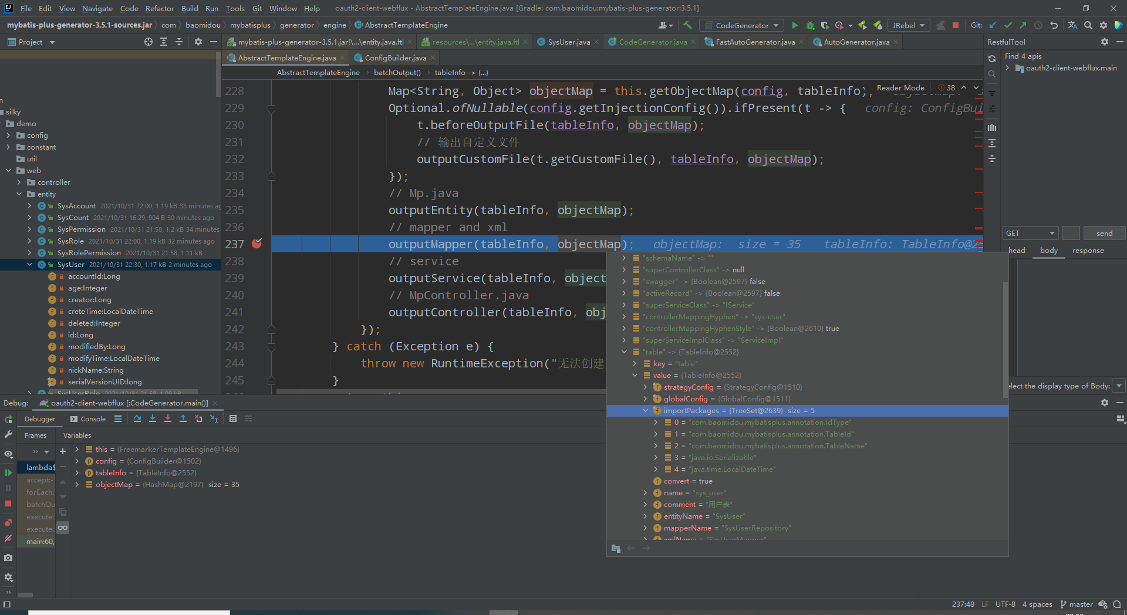The width and height of the screenshot is (1127, 615).
Task: Open the GET method dropdown in RestfulTool
Action: [x=1030, y=233]
